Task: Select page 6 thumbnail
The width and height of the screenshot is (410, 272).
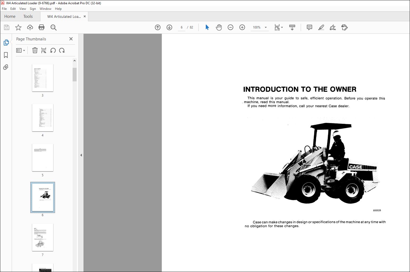Action: tap(43, 198)
